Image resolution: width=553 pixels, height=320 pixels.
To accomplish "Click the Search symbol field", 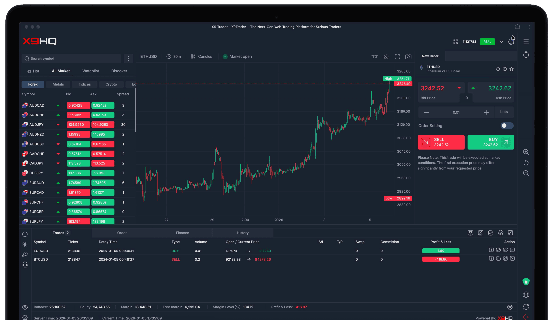I will (x=71, y=59).
